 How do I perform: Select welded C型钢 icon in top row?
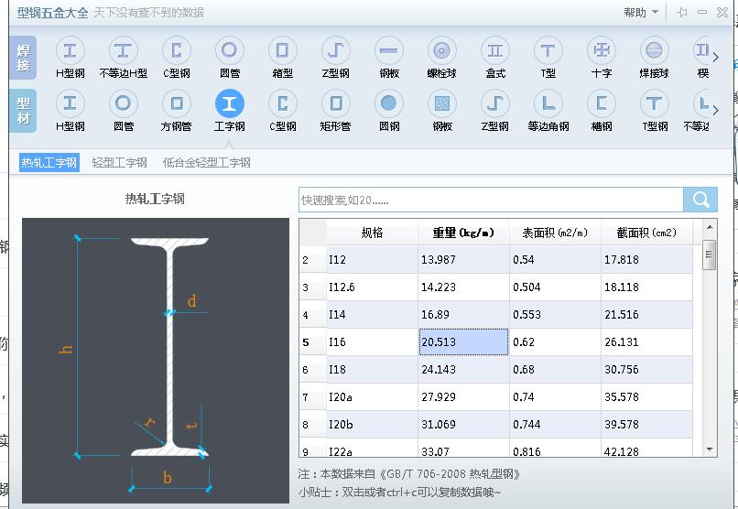pos(177,50)
